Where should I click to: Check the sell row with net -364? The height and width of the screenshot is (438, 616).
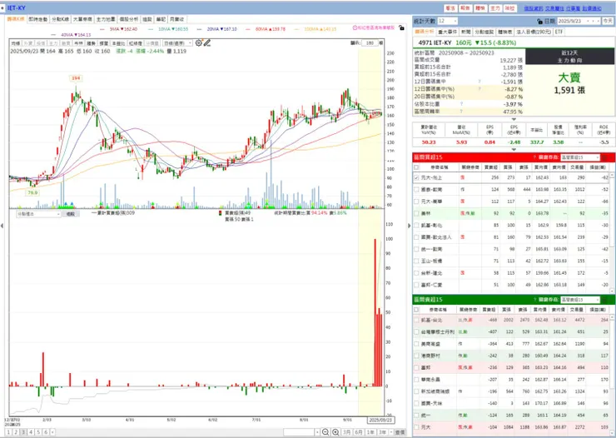(416, 344)
